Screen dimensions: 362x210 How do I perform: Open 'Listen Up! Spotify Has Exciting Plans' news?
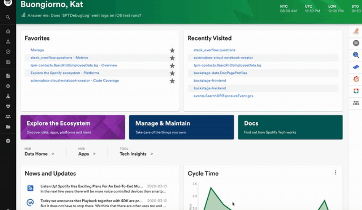92,186
